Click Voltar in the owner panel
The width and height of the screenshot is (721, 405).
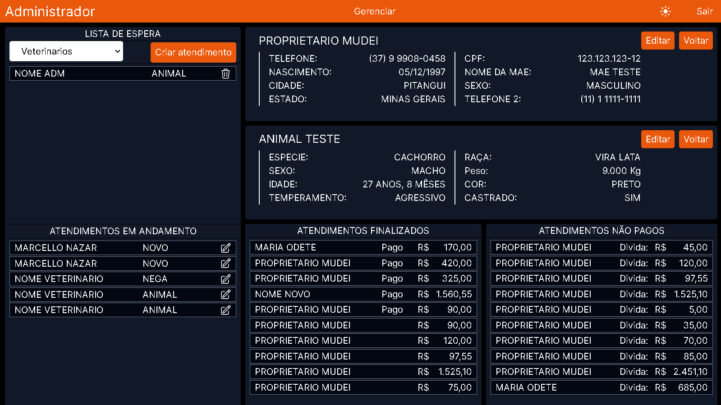[x=695, y=41]
